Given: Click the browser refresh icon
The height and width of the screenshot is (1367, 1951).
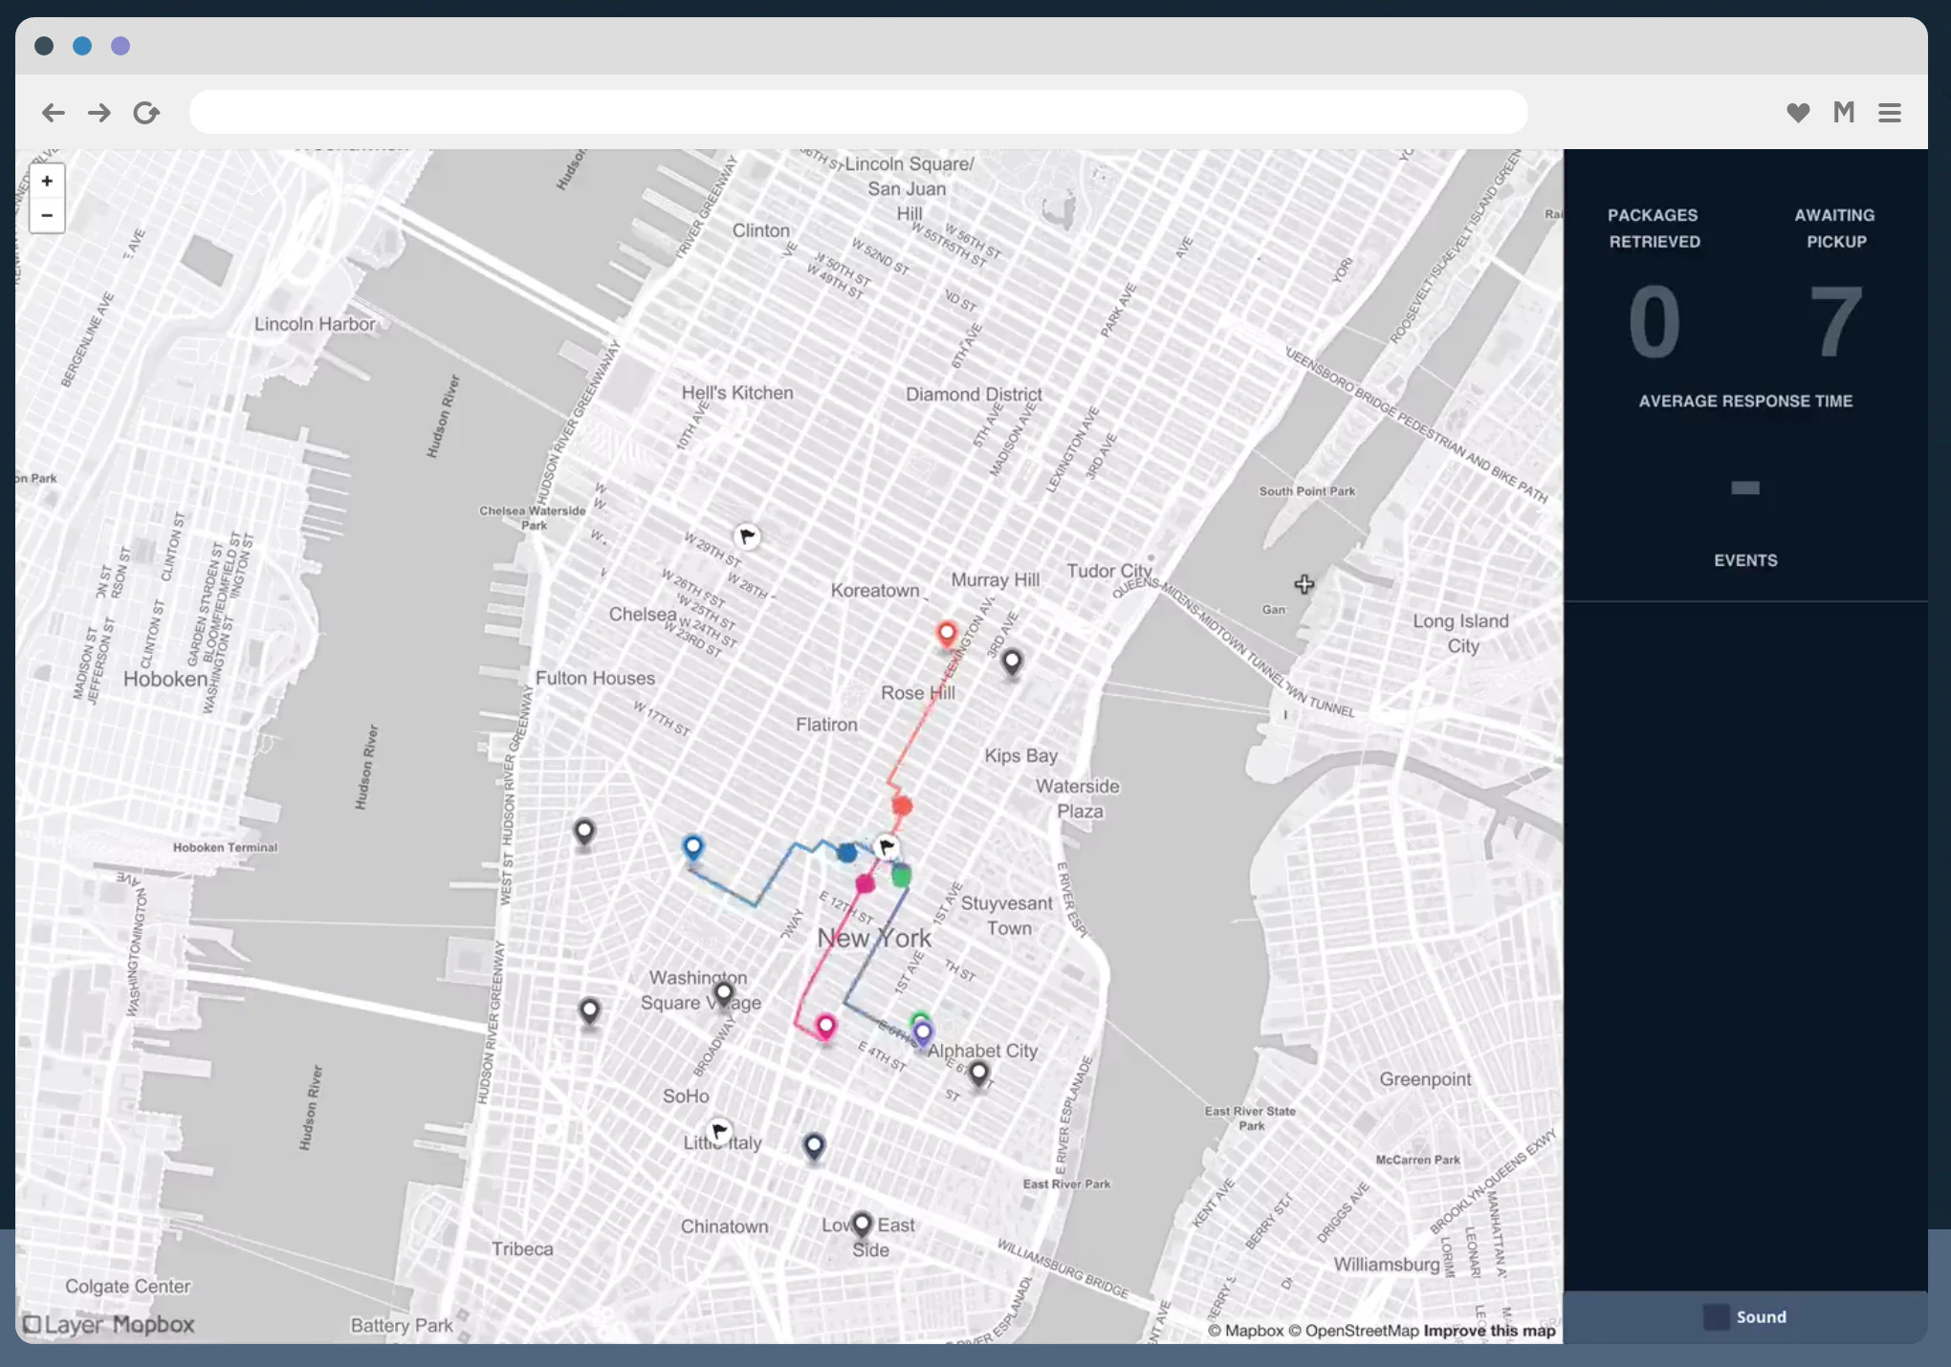Looking at the screenshot, I should [145, 112].
